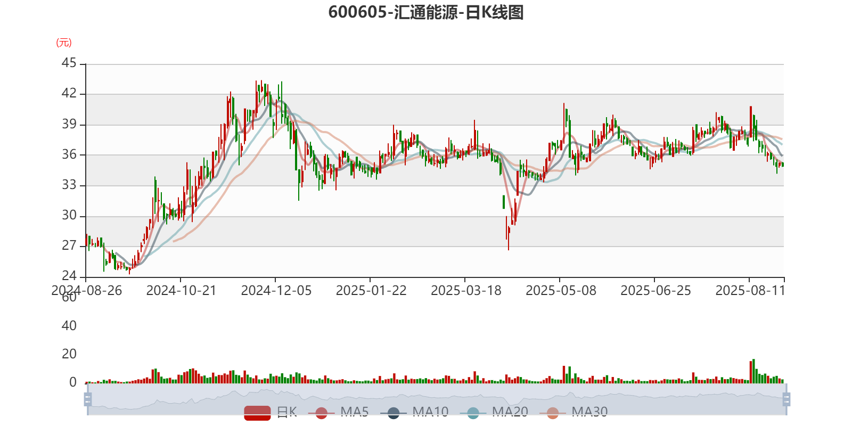Grab the left data zoom handle
This screenshot has height=426, width=852.
click(x=88, y=399)
